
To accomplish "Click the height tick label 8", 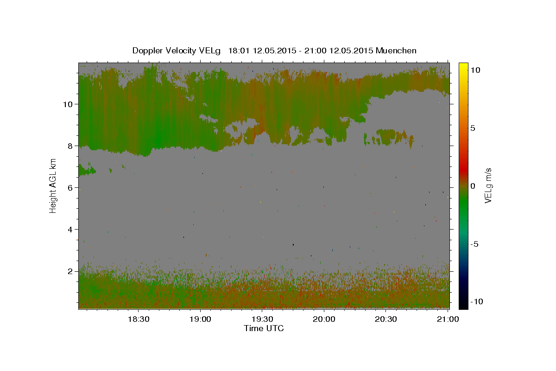I will click(70, 146).
